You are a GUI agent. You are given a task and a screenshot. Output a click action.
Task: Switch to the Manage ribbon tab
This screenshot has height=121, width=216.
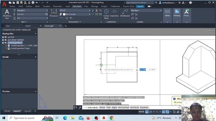94,6
